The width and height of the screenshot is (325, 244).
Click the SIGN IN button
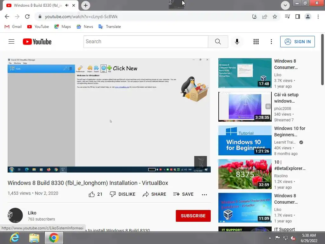[297, 42]
